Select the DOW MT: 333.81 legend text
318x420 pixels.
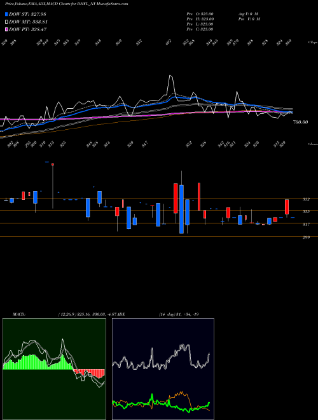tap(28, 22)
